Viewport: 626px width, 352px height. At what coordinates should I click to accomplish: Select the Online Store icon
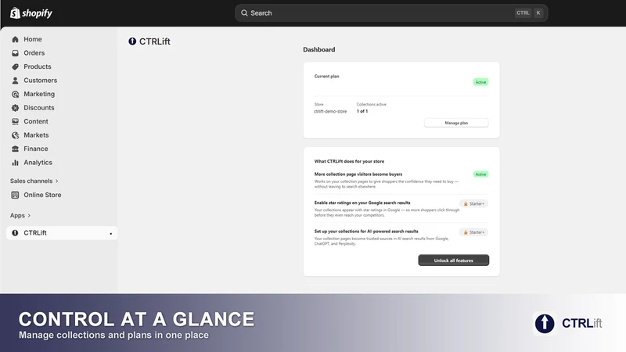[15, 195]
